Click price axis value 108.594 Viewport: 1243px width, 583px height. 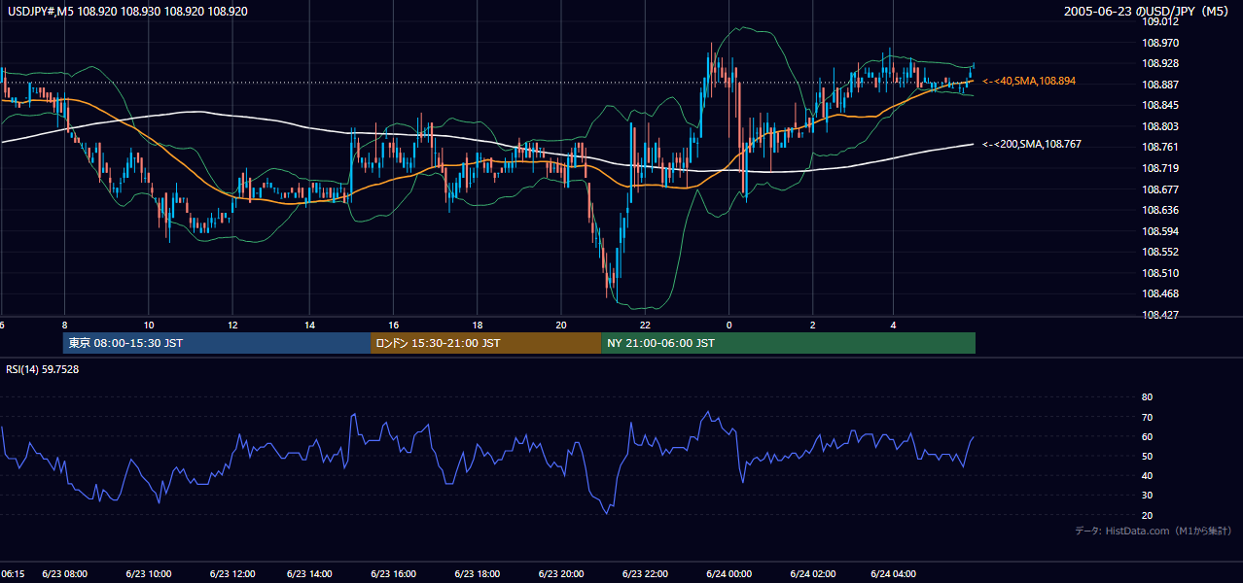1159,231
